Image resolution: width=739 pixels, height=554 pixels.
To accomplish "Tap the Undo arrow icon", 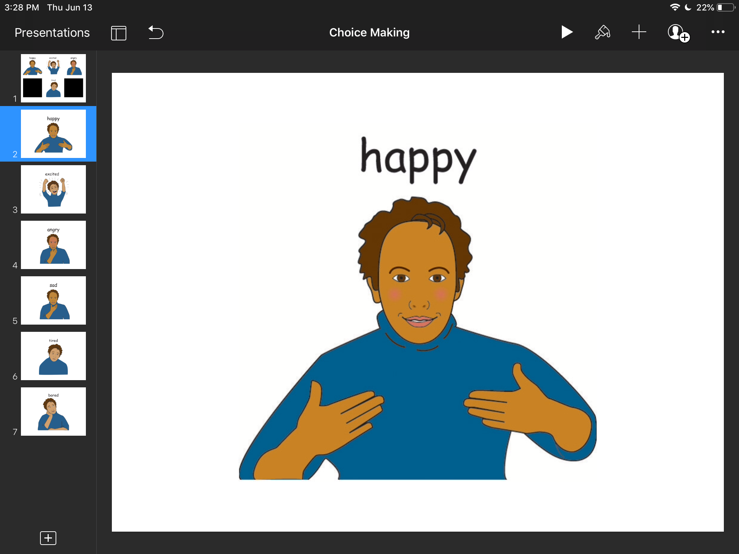I will [156, 32].
